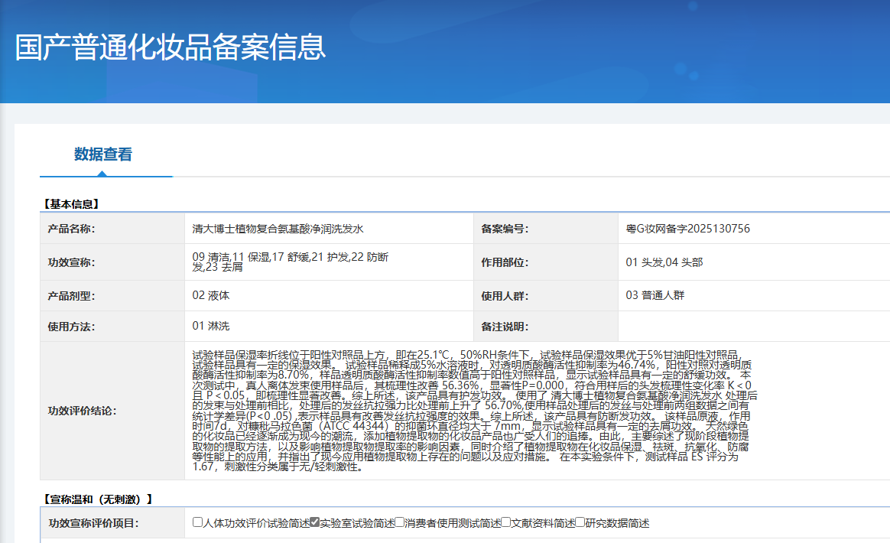The image size is (890, 543).
Task: Click the 作用部位 value 01 头发,04 头部
Action: [664, 262]
